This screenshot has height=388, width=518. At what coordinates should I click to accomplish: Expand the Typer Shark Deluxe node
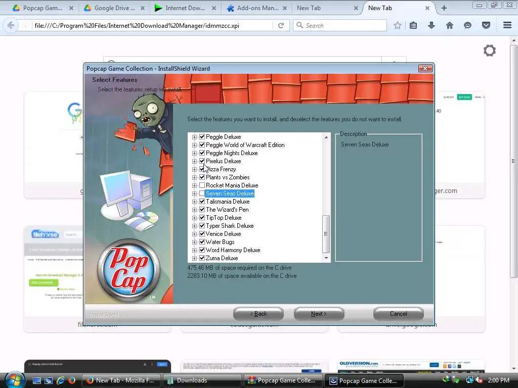[194, 226]
